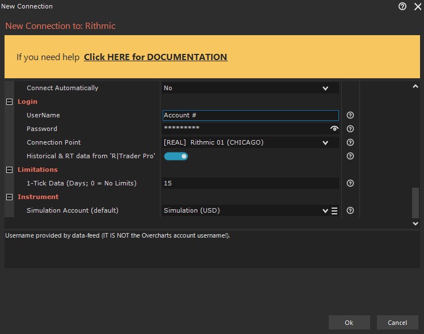
Task: Click the Limitations section heading
Action: tap(37, 170)
